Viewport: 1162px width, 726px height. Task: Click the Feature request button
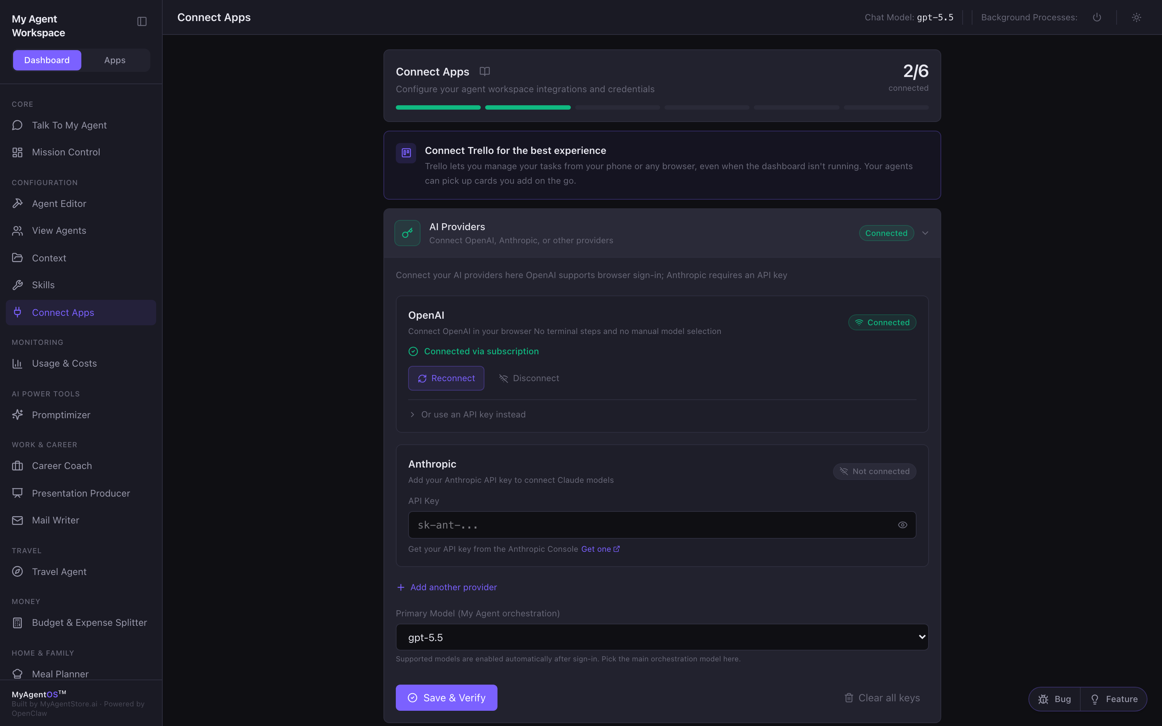pos(1114,699)
